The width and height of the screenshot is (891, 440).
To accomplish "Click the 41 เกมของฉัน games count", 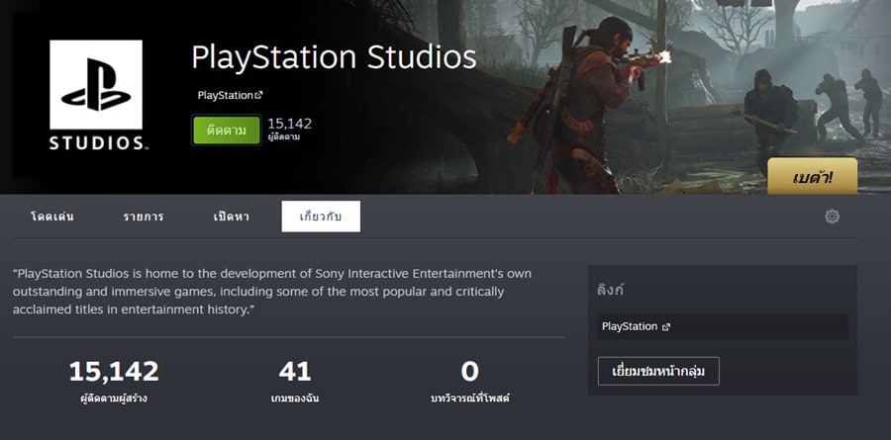I will tap(295, 382).
